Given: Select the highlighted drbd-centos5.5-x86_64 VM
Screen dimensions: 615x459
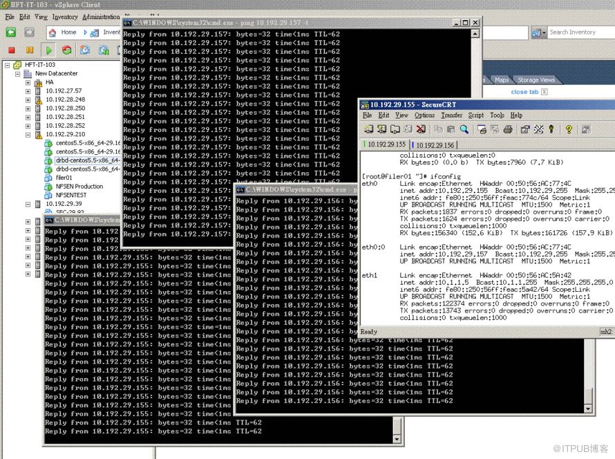Looking at the screenshot, I should pyautogui.click(x=87, y=160).
